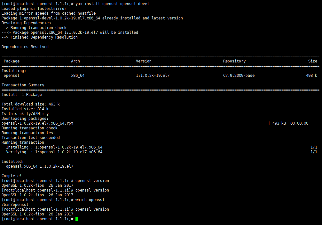This screenshot has width=322, height=225.
Task: Click 'Transaction Summary' heading
Action: tap(23, 85)
